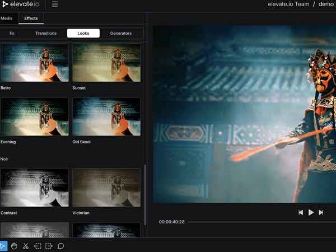Choose the Contrast noir look thumbnail
The height and width of the screenshot is (252, 336).
pos(34,188)
